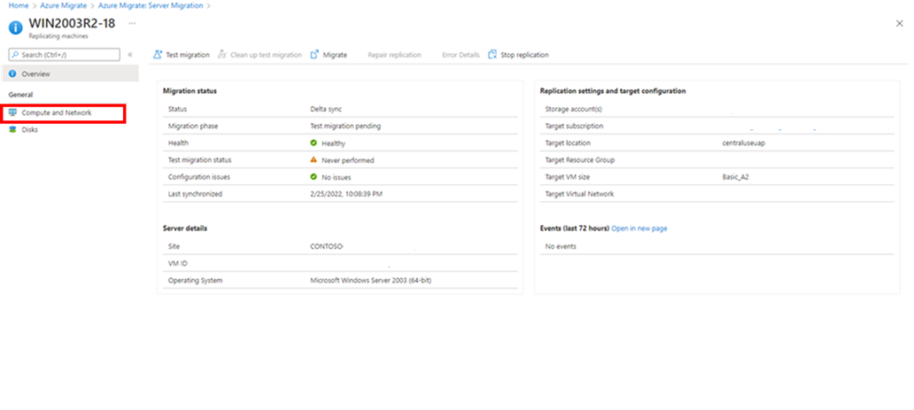The height and width of the screenshot is (410, 914).
Task: Open events in new page link
Action: pos(639,228)
